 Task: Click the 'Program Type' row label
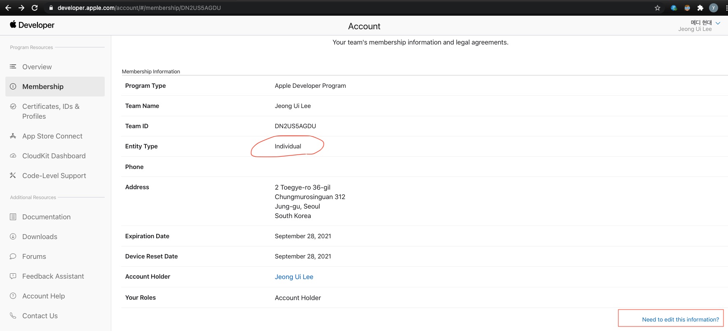point(146,86)
